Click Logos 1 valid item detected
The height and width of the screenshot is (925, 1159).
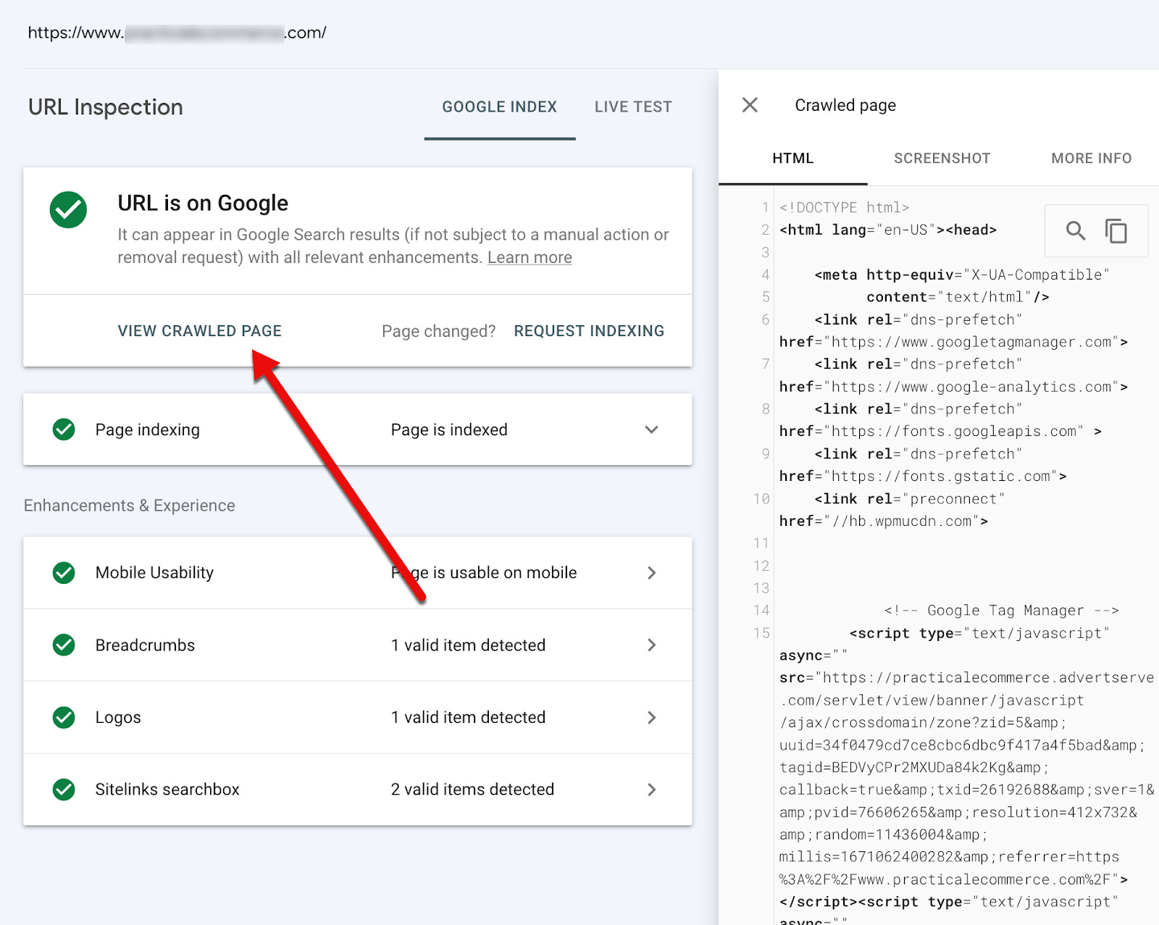(468, 717)
